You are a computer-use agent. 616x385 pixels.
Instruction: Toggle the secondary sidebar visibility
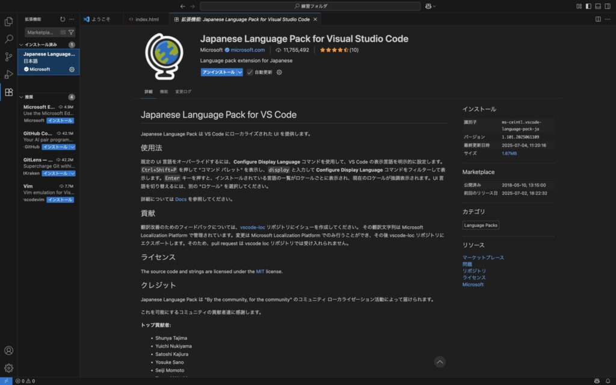point(608,6)
